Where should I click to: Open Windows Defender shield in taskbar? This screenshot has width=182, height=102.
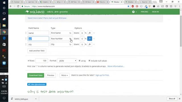(x=4, y=63)
